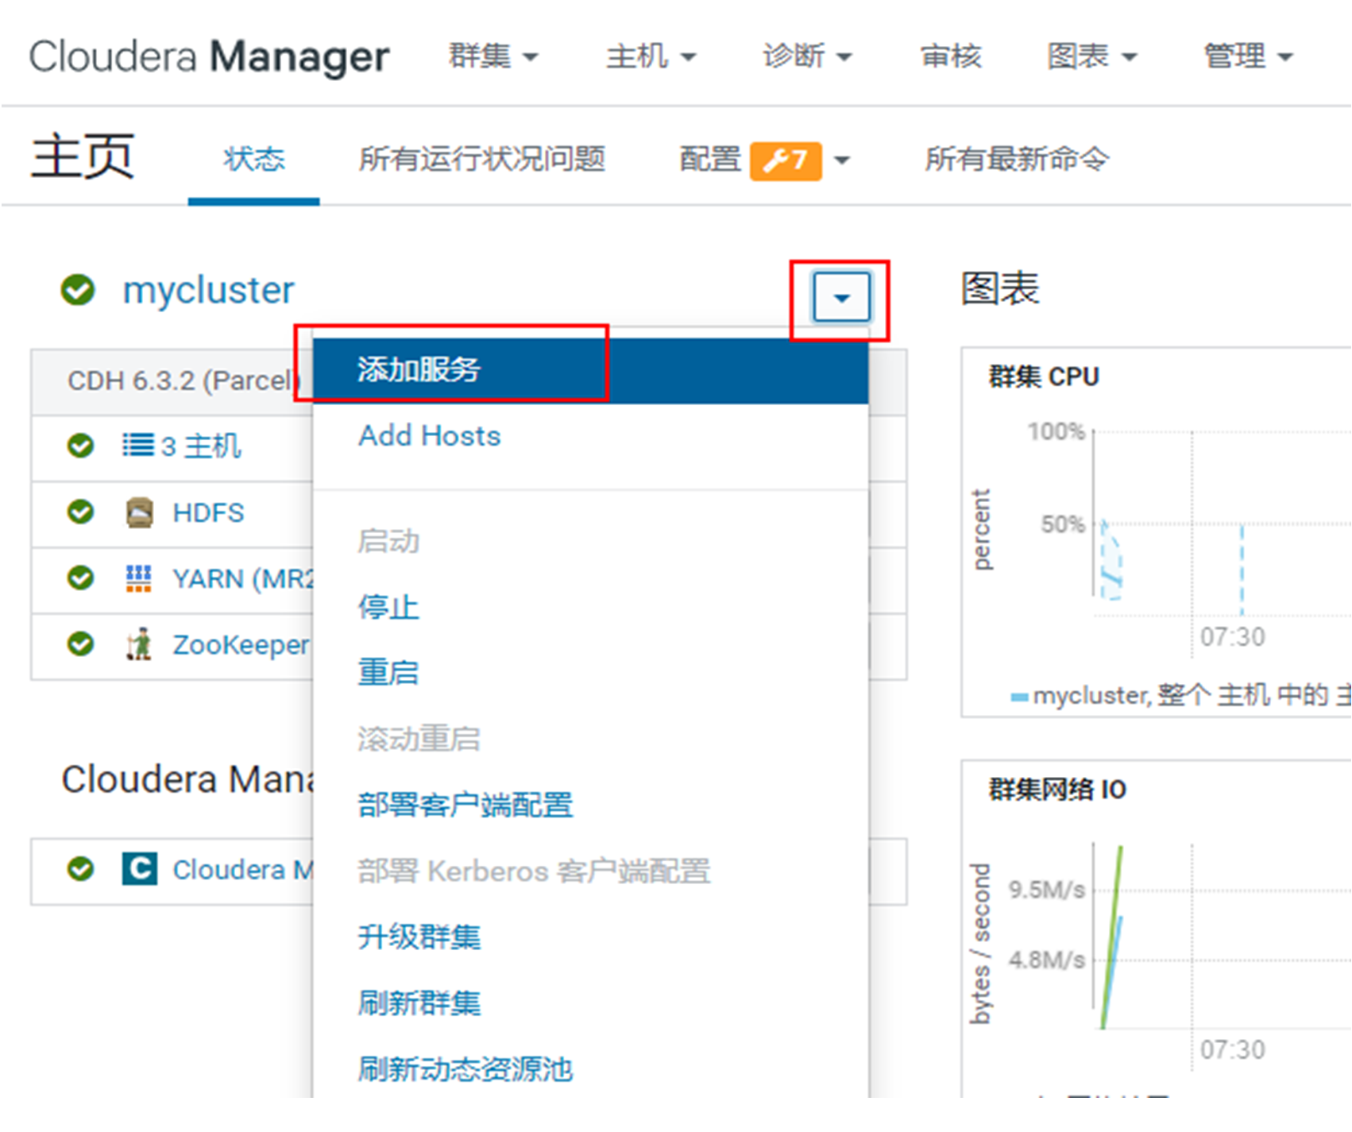Click the 图表 section heading
This screenshot has height=1132, width=1352.
click(1000, 288)
